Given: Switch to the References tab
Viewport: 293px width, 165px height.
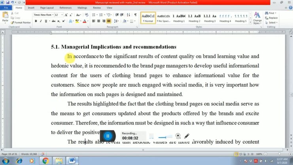Looking at the screenshot, I should [66, 8].
